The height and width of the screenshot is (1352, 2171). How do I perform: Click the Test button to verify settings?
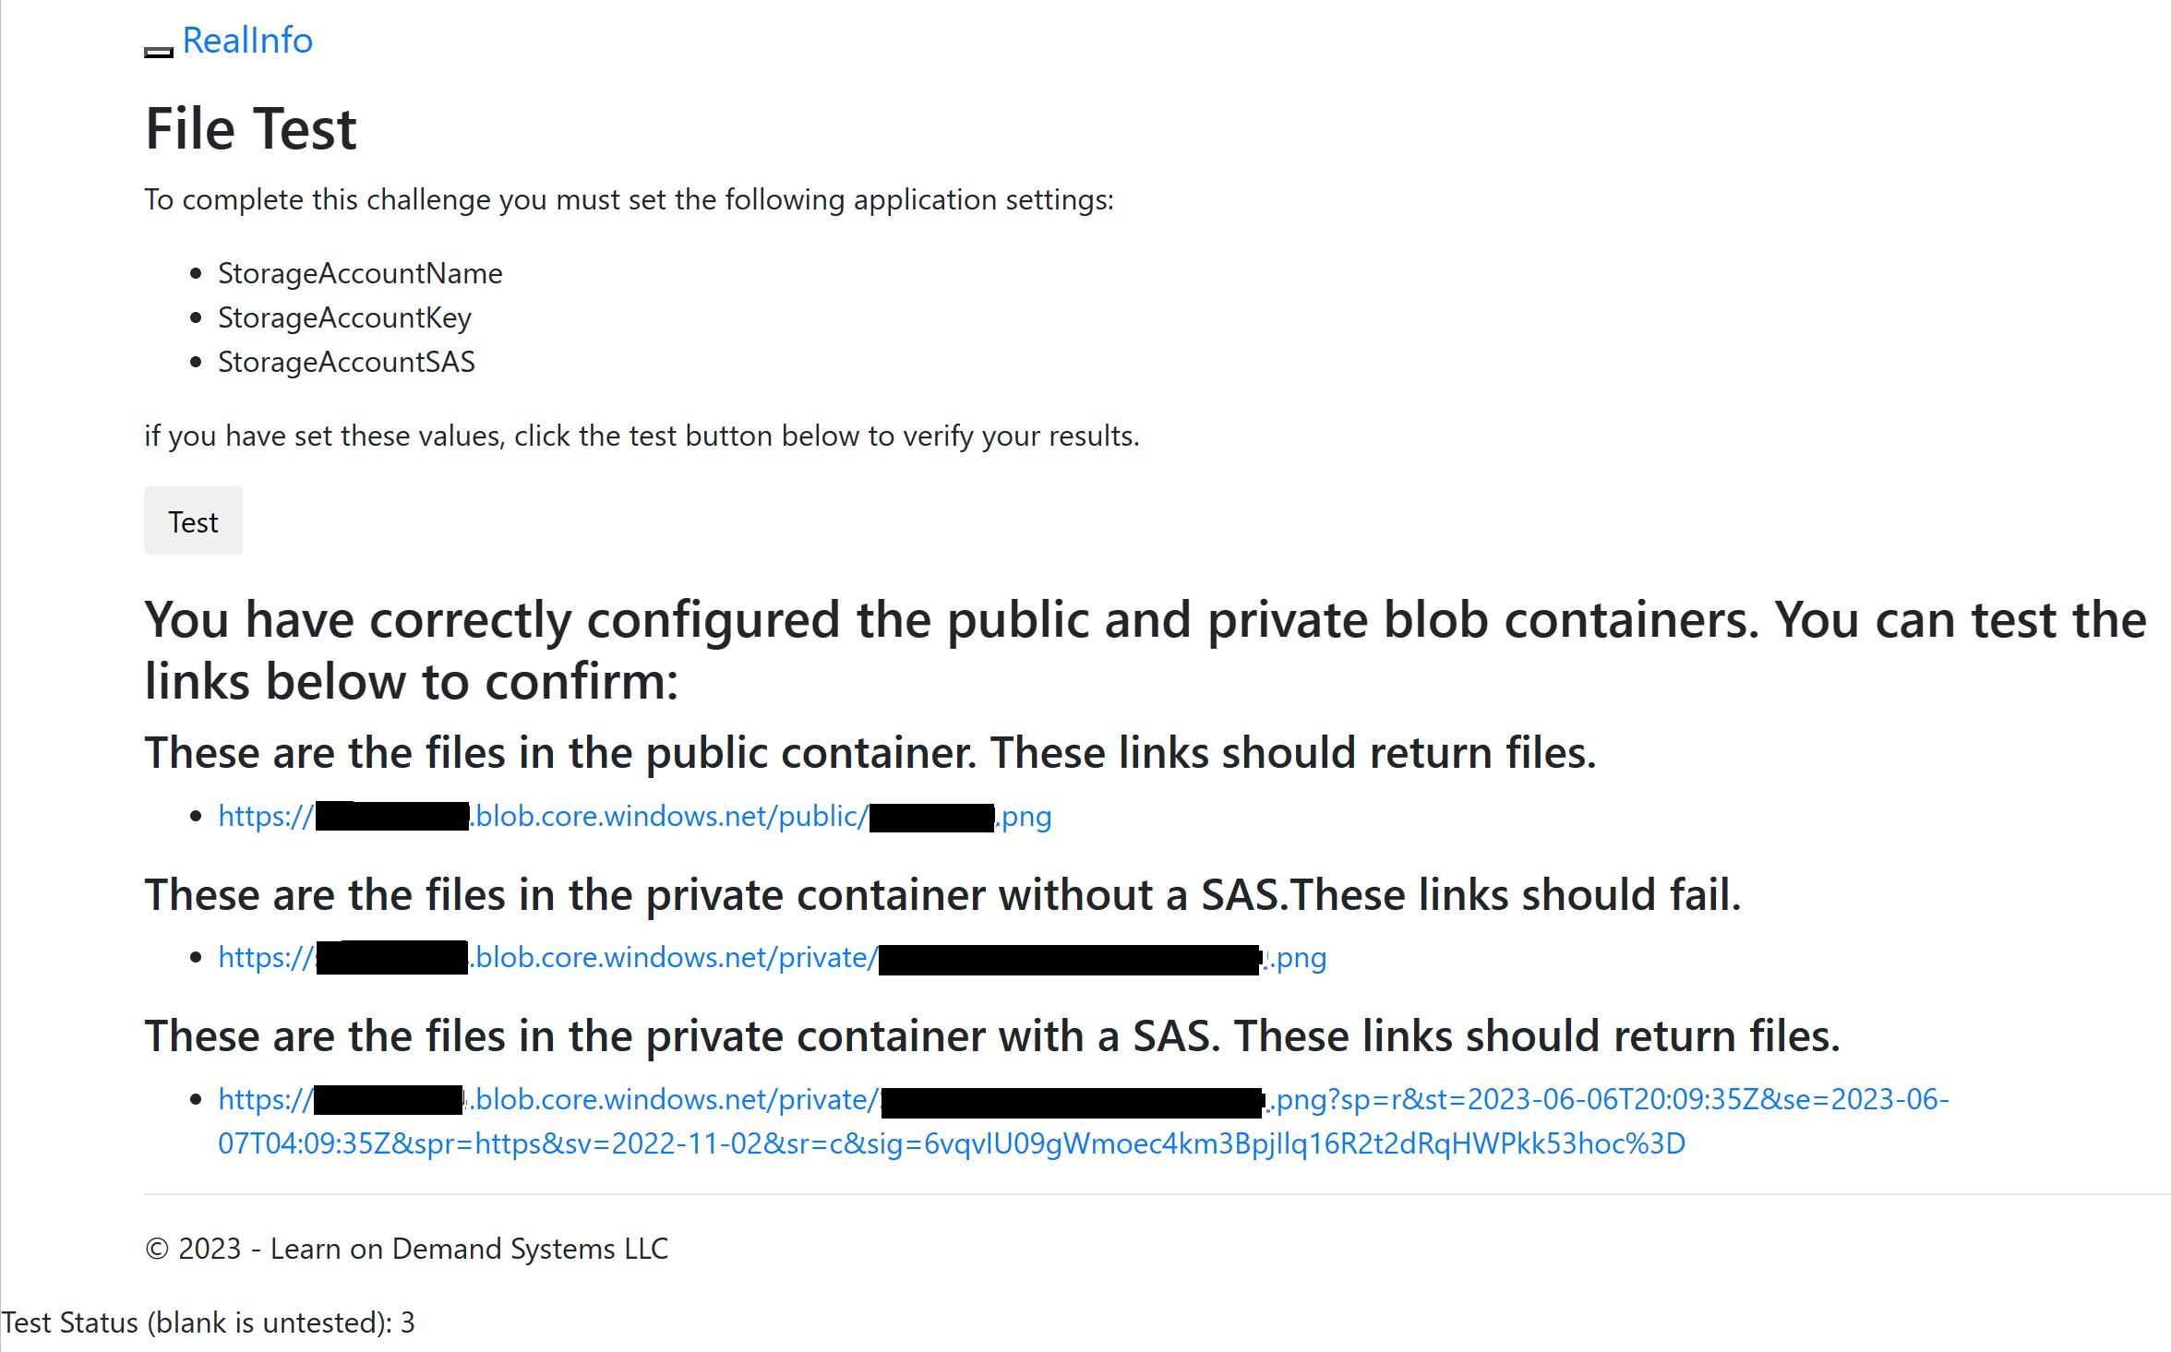click(193, 520)
